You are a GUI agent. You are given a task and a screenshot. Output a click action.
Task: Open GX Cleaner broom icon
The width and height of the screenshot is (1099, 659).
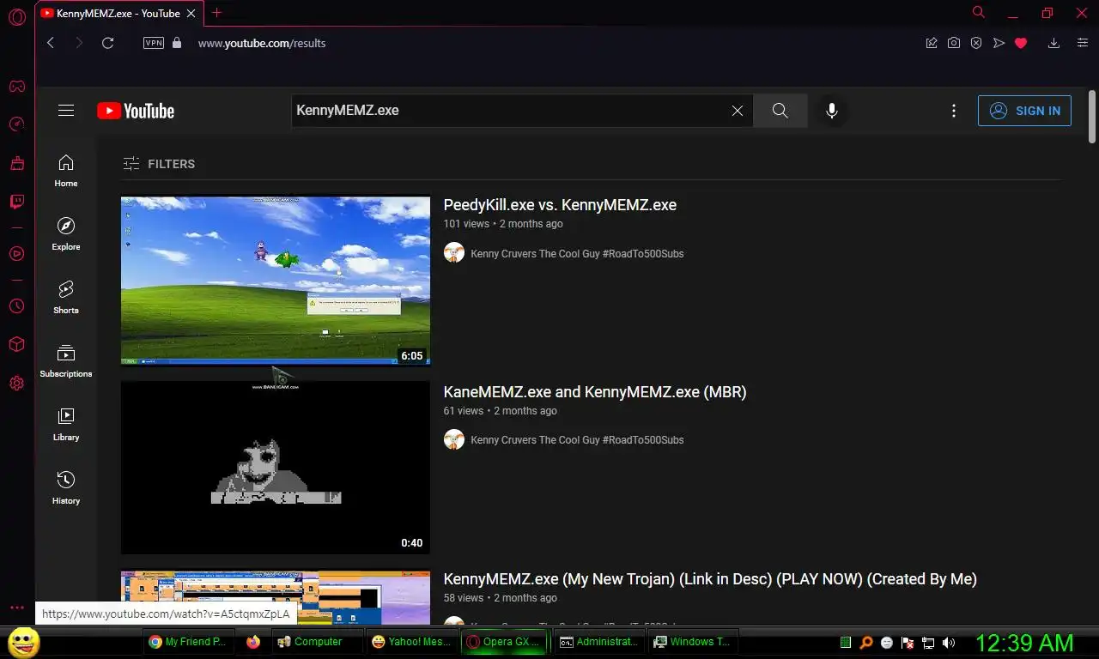[x=17, y=163]
